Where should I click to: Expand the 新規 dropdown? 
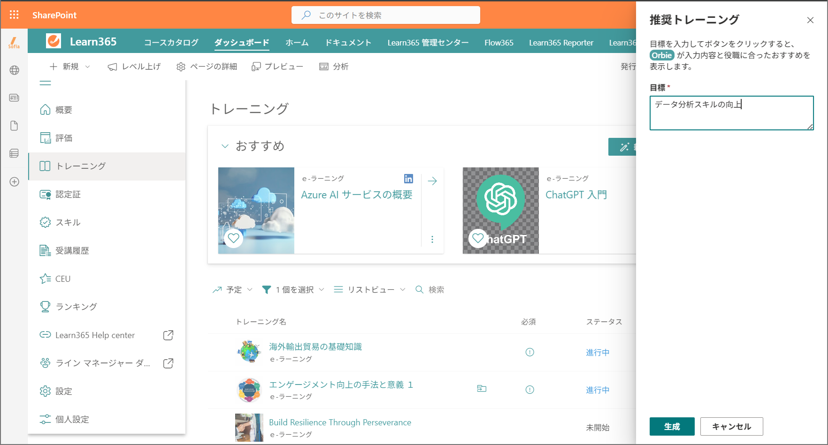pos(70,67)
